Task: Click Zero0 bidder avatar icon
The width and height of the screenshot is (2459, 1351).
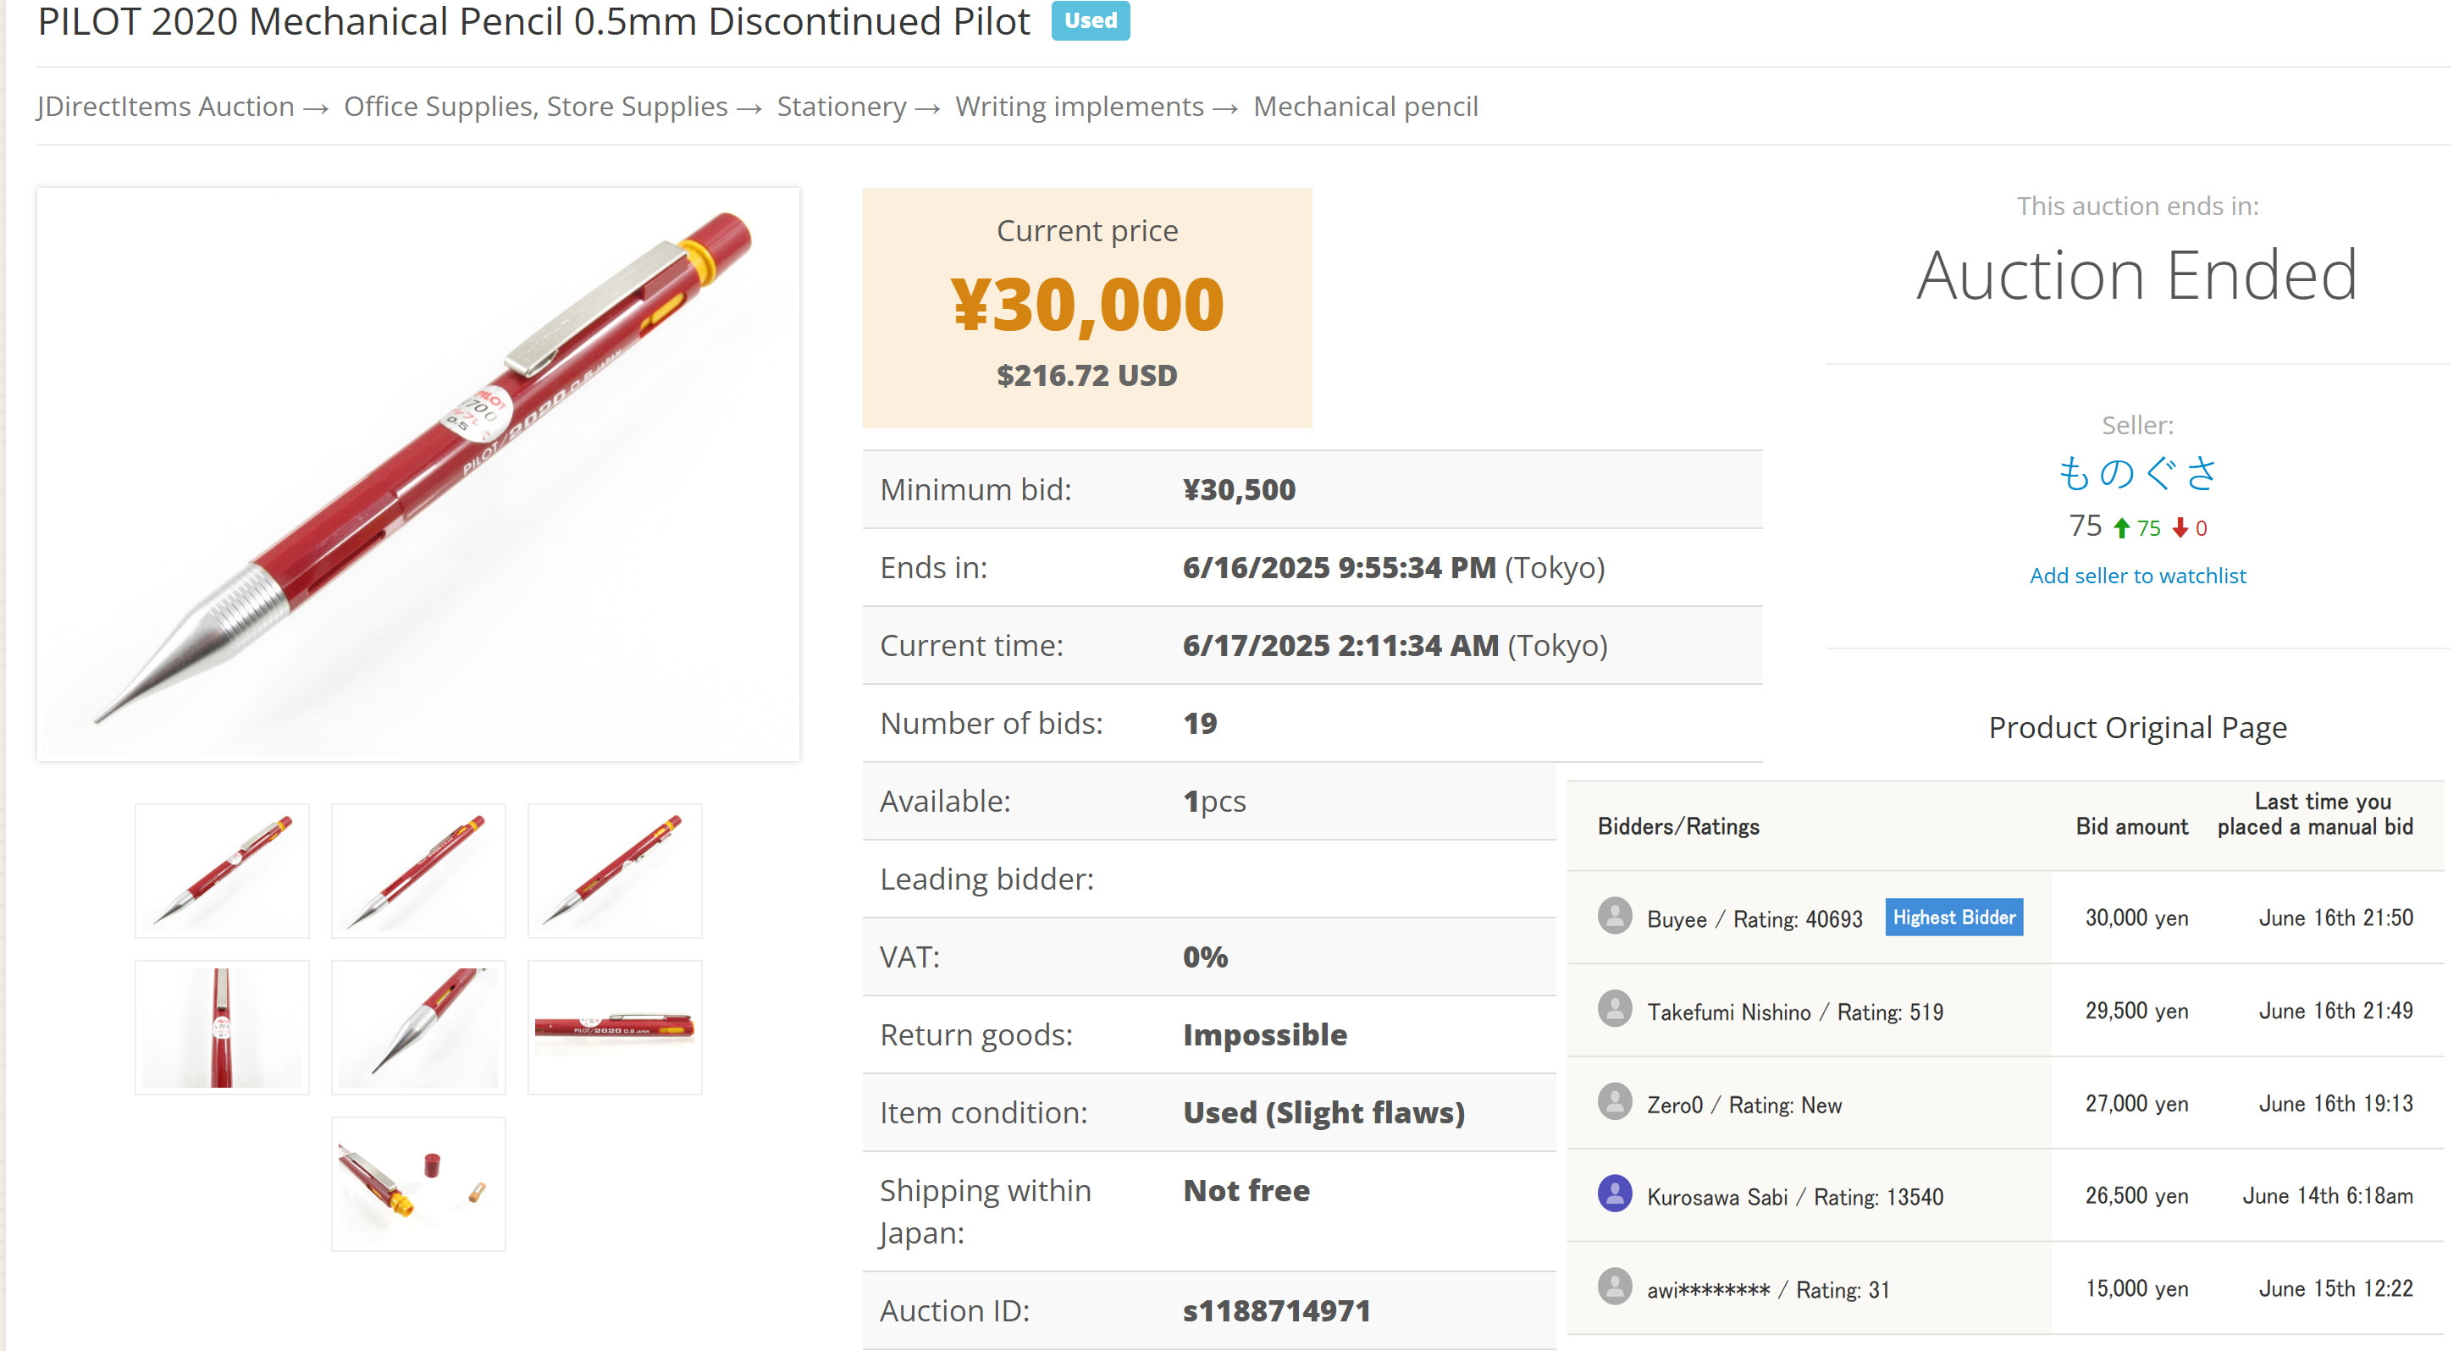Action: [1614, 1102]
